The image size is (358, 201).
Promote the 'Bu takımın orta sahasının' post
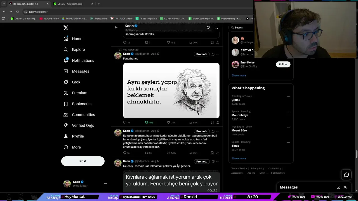click(202, 131)
